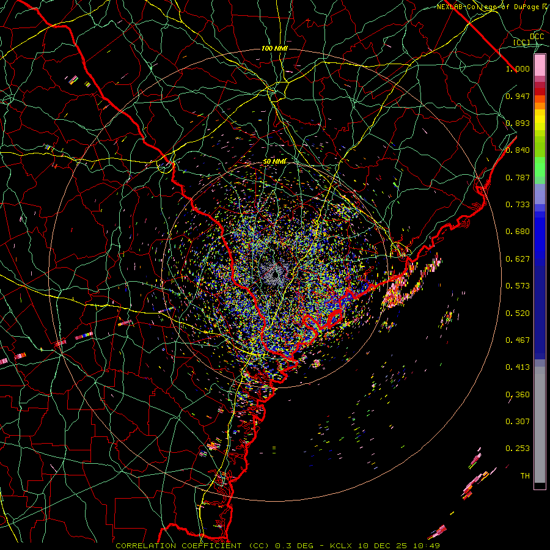Click the 0.787 color scale value

point(518,177)
